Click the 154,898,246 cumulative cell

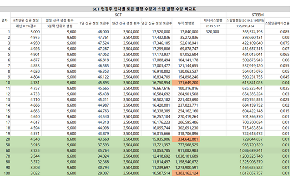point(188,77)
